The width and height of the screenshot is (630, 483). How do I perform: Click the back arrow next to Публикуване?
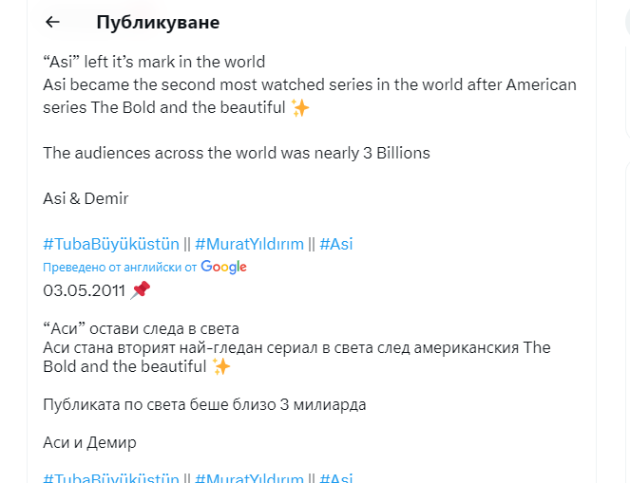(x=52, y=23)
